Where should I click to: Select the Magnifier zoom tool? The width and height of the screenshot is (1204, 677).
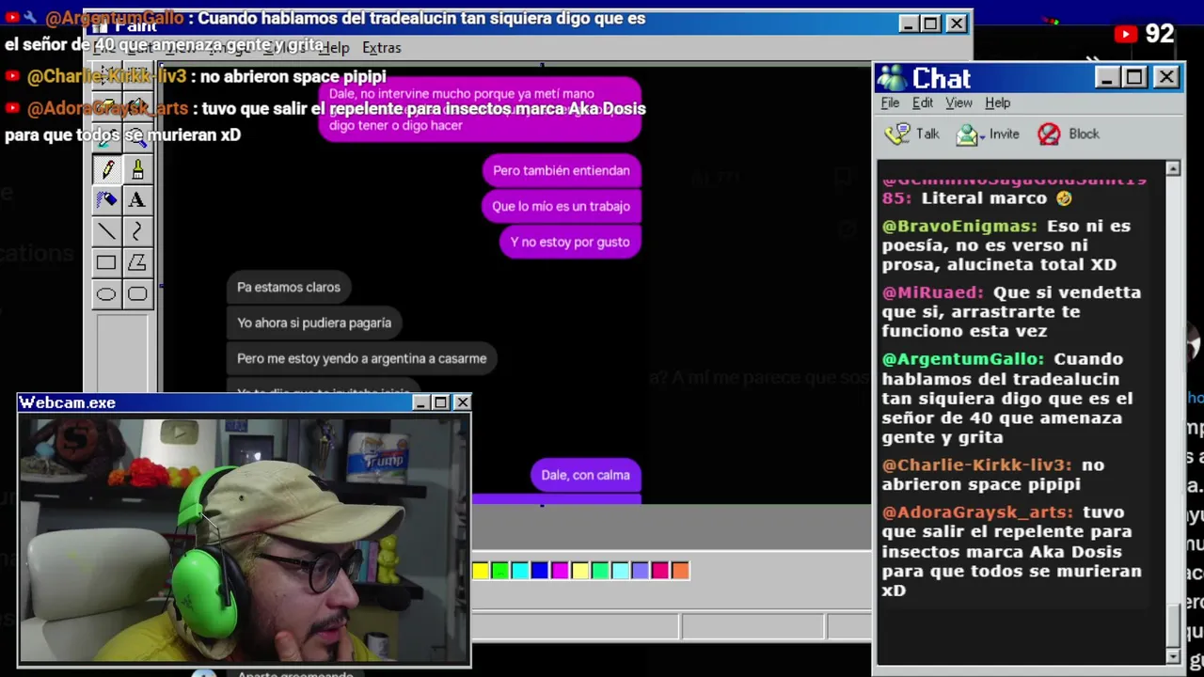[137, 137]
